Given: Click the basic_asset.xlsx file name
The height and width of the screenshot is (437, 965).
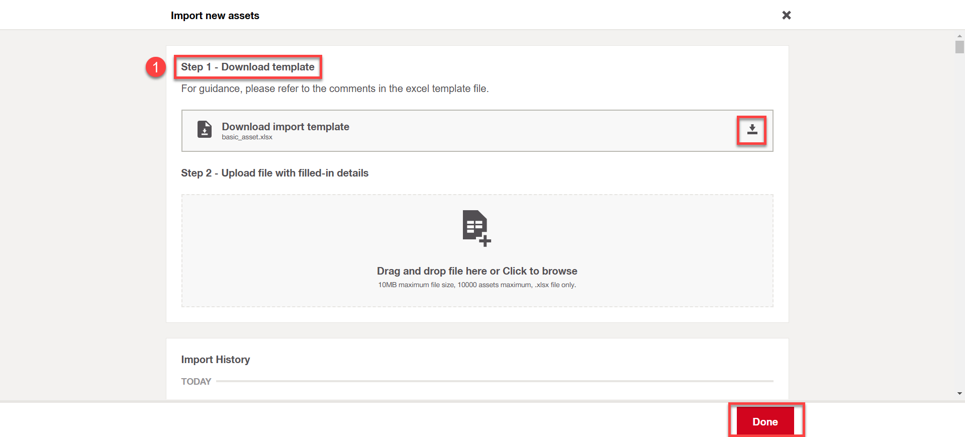Looking at the screenshot, I should [247, 137].
